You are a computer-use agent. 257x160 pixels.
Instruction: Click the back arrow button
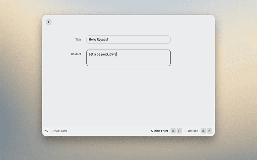coord(49,22)
